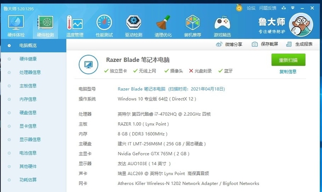Select 电池信息 in sidebar
Screen dimensions: 322x192
pos(34,153)
